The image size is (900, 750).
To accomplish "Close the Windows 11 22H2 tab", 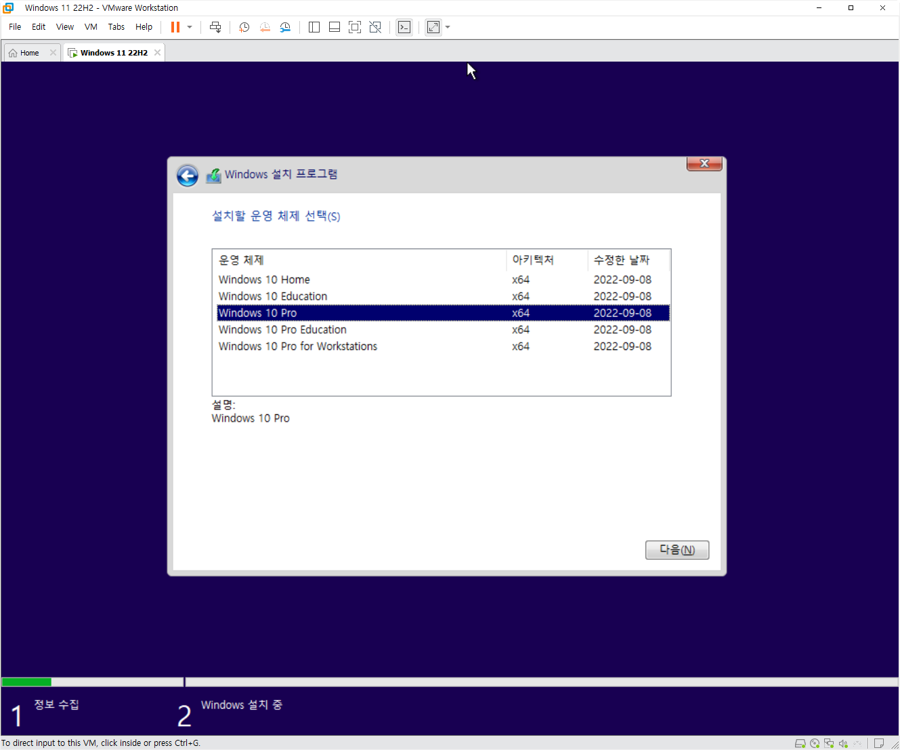I will coord(157,52).
